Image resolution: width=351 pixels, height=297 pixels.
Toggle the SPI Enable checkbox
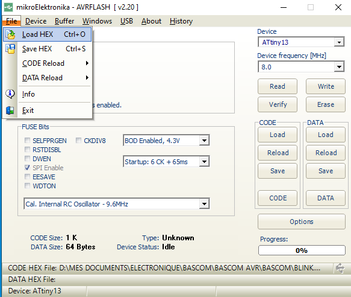pos(27,168)
